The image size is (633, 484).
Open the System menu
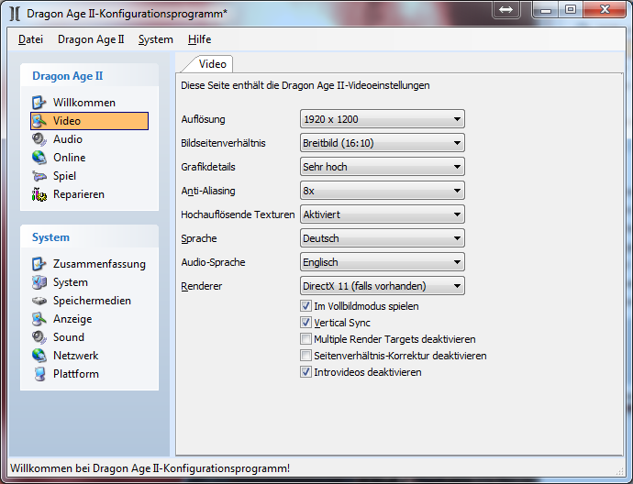pyautogui.click(x=155, y=39)
